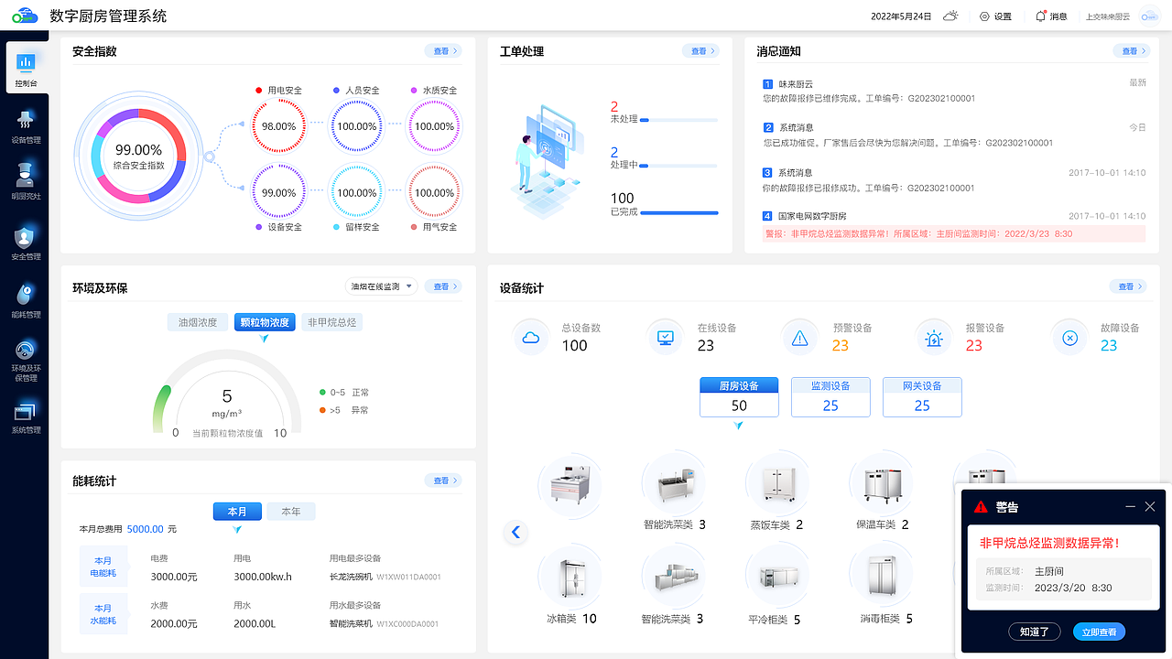Viewport: 1172px width, 659px height.
Task: Go to previous device category page arrow
Action: point(515,532)
